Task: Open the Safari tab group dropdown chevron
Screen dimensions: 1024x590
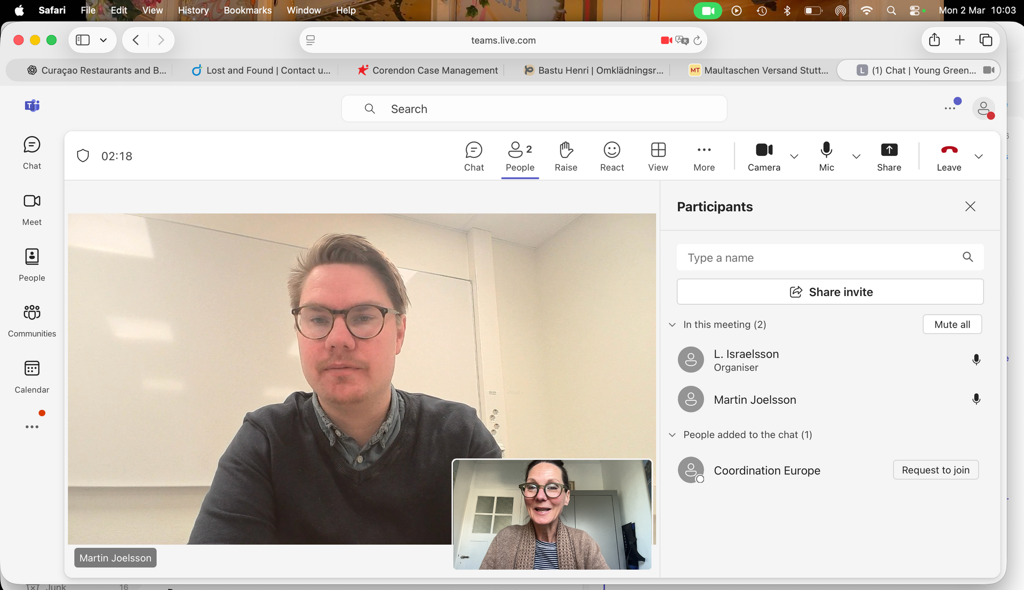Action: [x=103, y=40]
